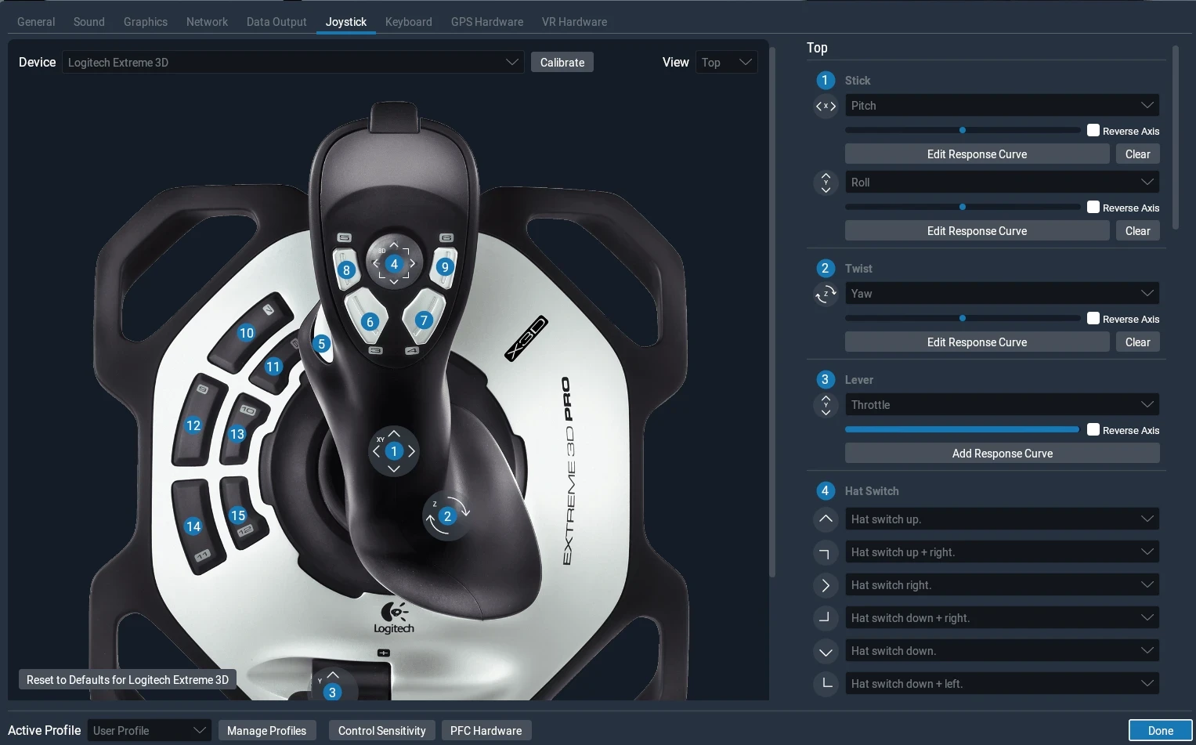Click the Z twist icon next to Yaw
Viewport: 1196px width, 745px height.
[826, 294]
